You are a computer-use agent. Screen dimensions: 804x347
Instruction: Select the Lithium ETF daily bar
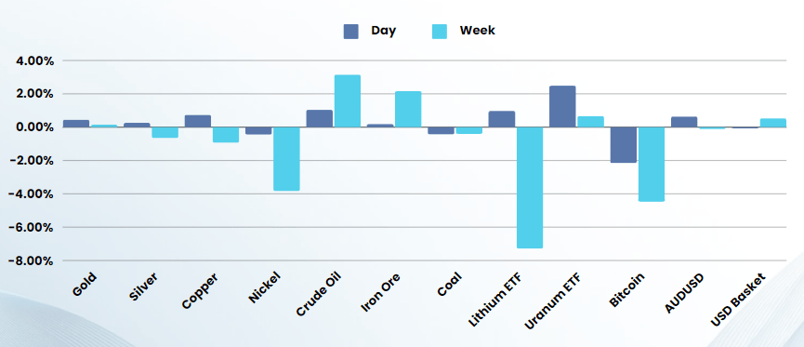[x=502, y=119]
